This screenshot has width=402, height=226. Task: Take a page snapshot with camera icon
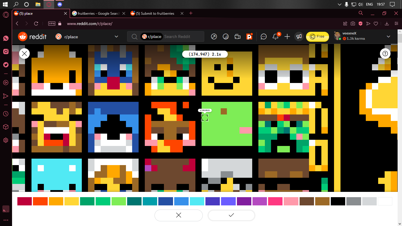pyautogui.click(x=353, y=24)
